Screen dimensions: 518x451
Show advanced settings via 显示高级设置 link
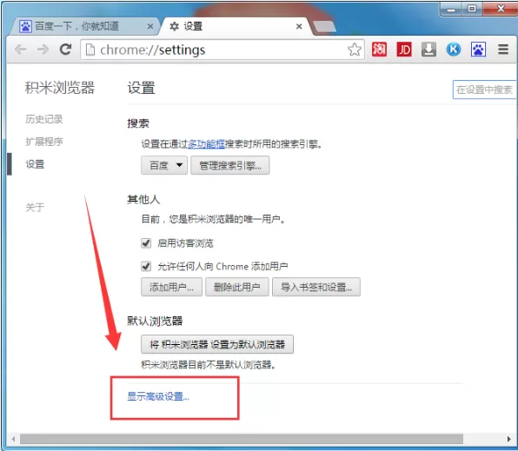tap(158, 396)
